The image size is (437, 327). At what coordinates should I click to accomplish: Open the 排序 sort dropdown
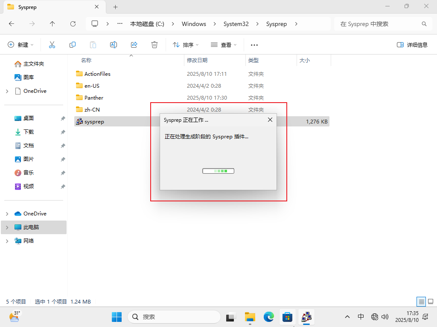click(186, 45)
